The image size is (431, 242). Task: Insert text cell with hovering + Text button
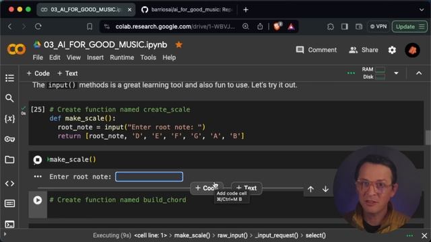(246, 188)
